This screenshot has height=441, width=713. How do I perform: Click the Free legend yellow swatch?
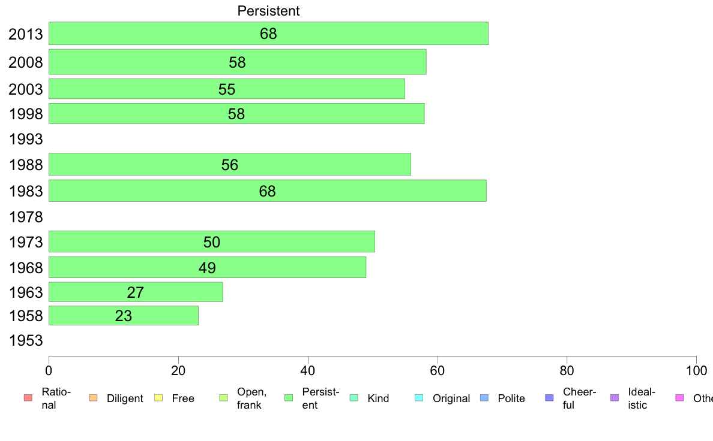coord(158,398)
